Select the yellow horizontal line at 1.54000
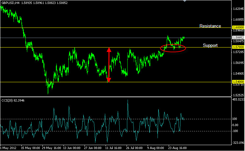The image size is (245, 151). 116,82
